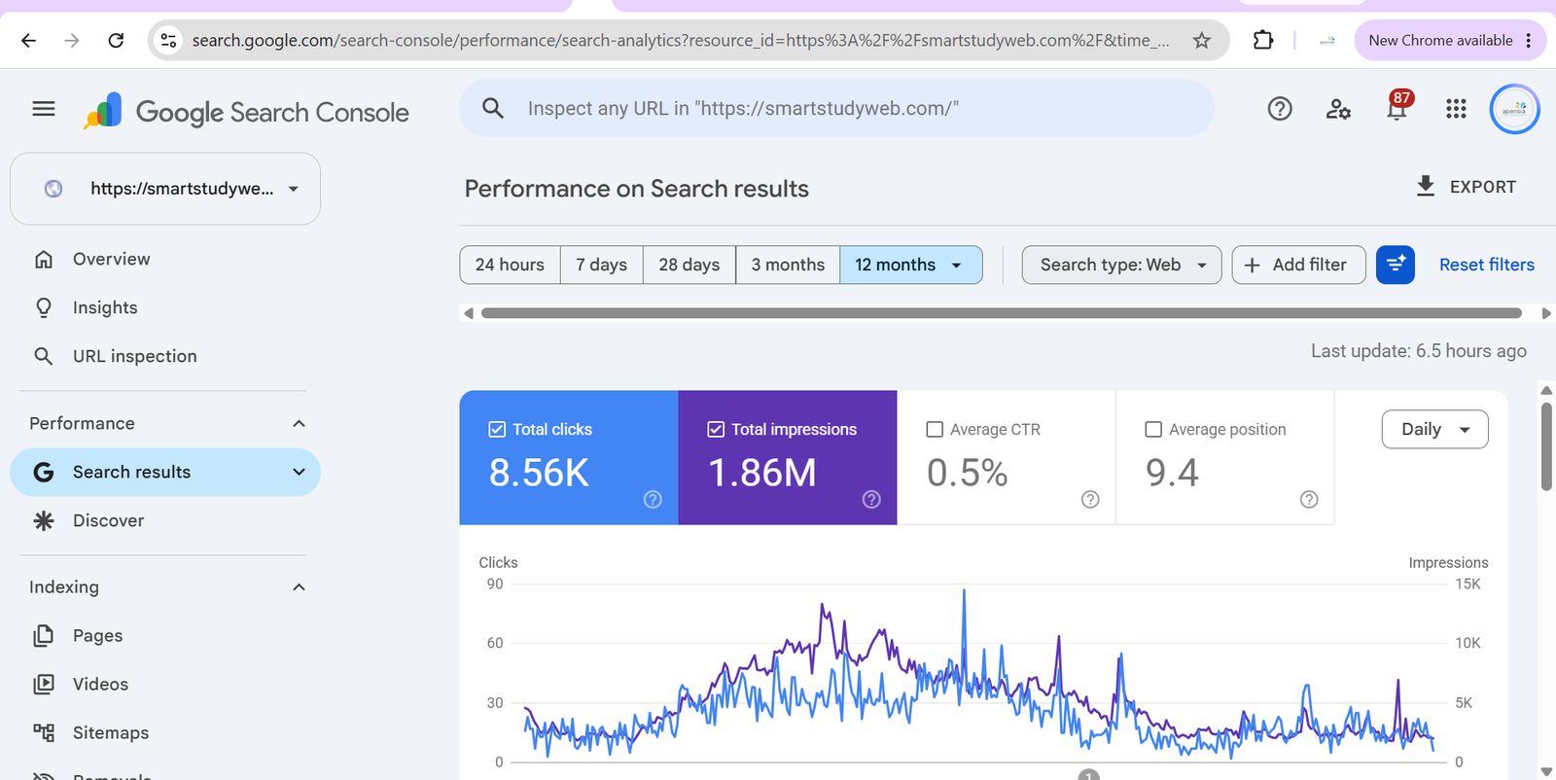Open the account profile avatar
This screenshot has height=780, width=1556.
1514,109
